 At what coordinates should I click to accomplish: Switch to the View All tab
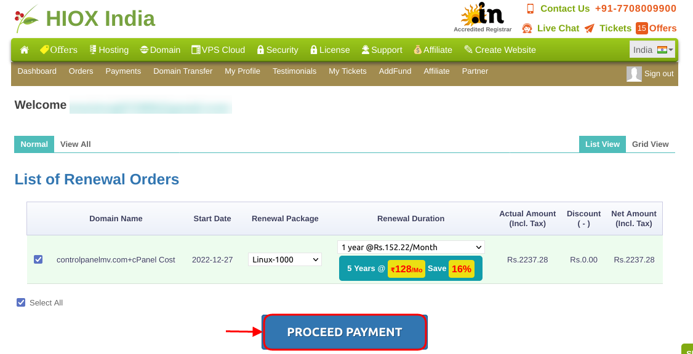coord(76,144)
